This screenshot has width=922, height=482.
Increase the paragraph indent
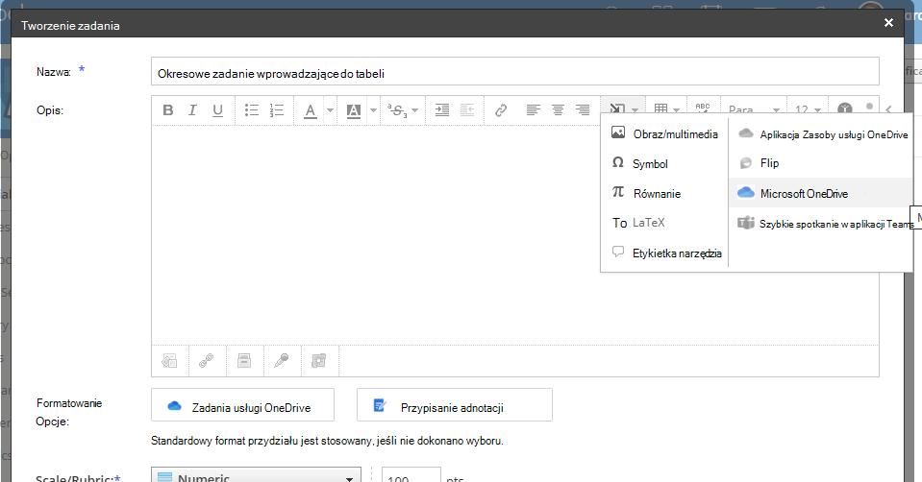[441, 109]
